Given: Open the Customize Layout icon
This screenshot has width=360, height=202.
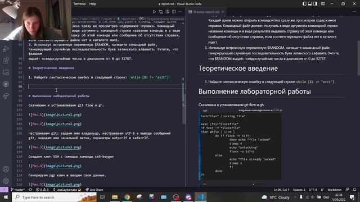Looking at the screenshot, I should point(323,4).
